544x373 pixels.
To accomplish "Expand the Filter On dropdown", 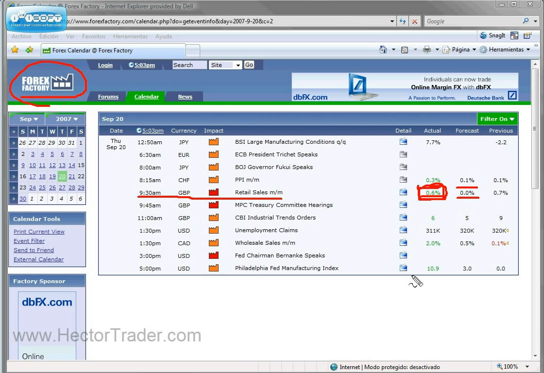I will (x=497, y=119).
